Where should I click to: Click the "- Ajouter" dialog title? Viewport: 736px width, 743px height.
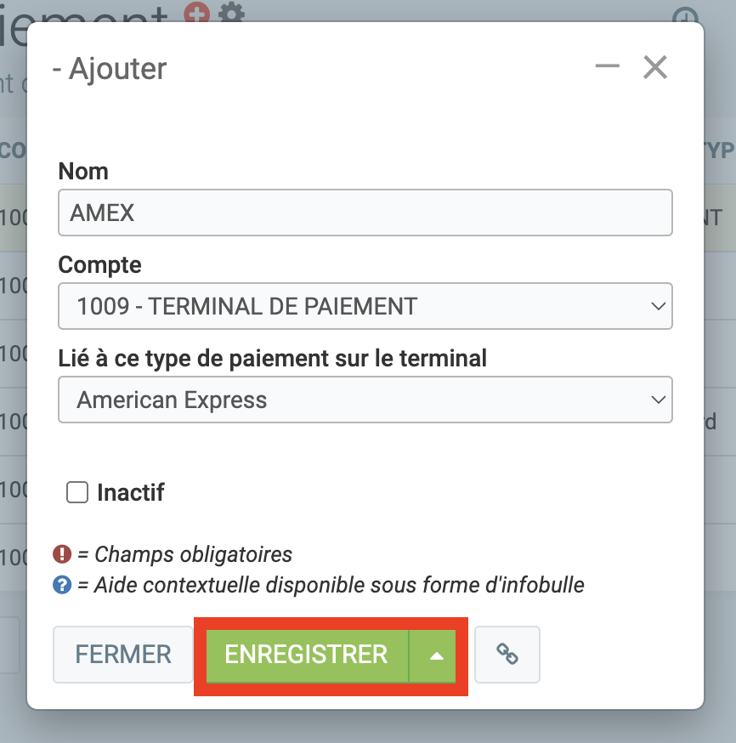point(110,68)
